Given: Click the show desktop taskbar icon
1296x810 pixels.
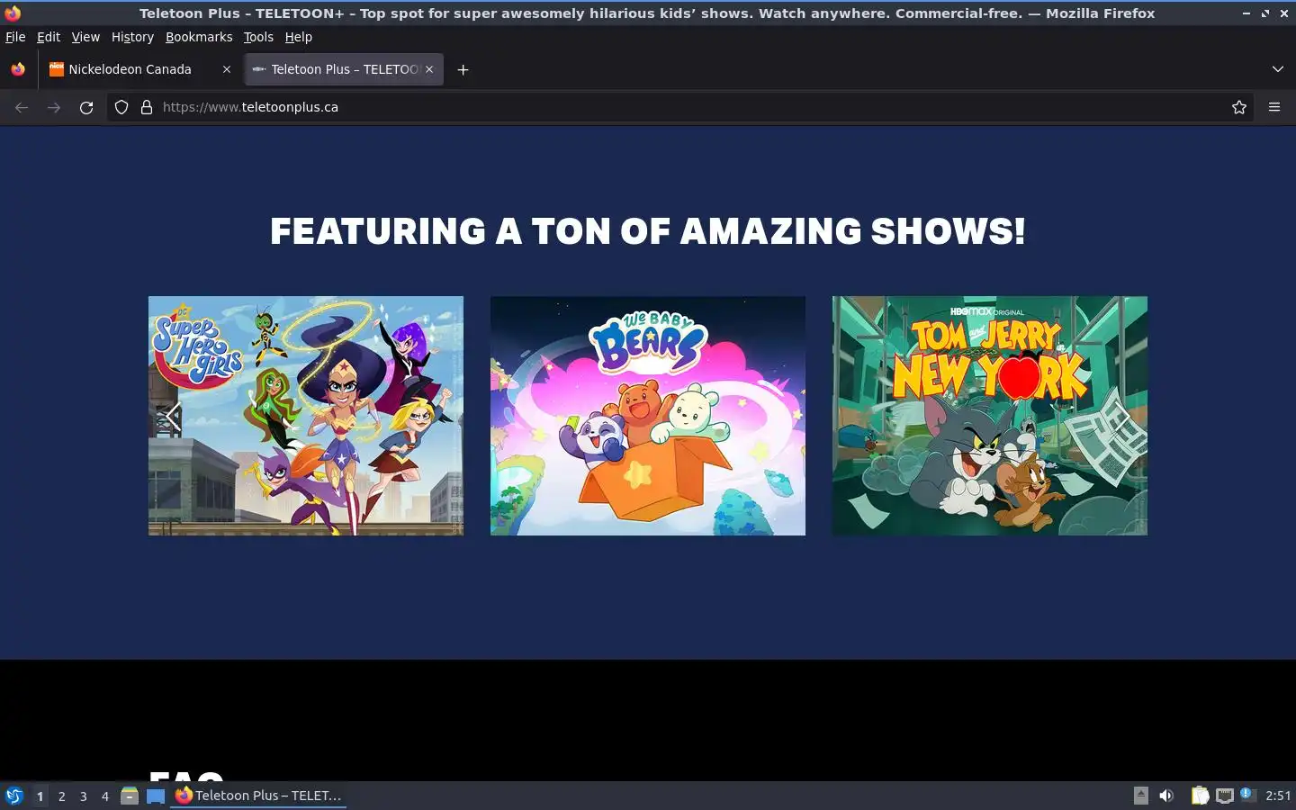Looking at the screenshot, I should [x=156, y=796].
